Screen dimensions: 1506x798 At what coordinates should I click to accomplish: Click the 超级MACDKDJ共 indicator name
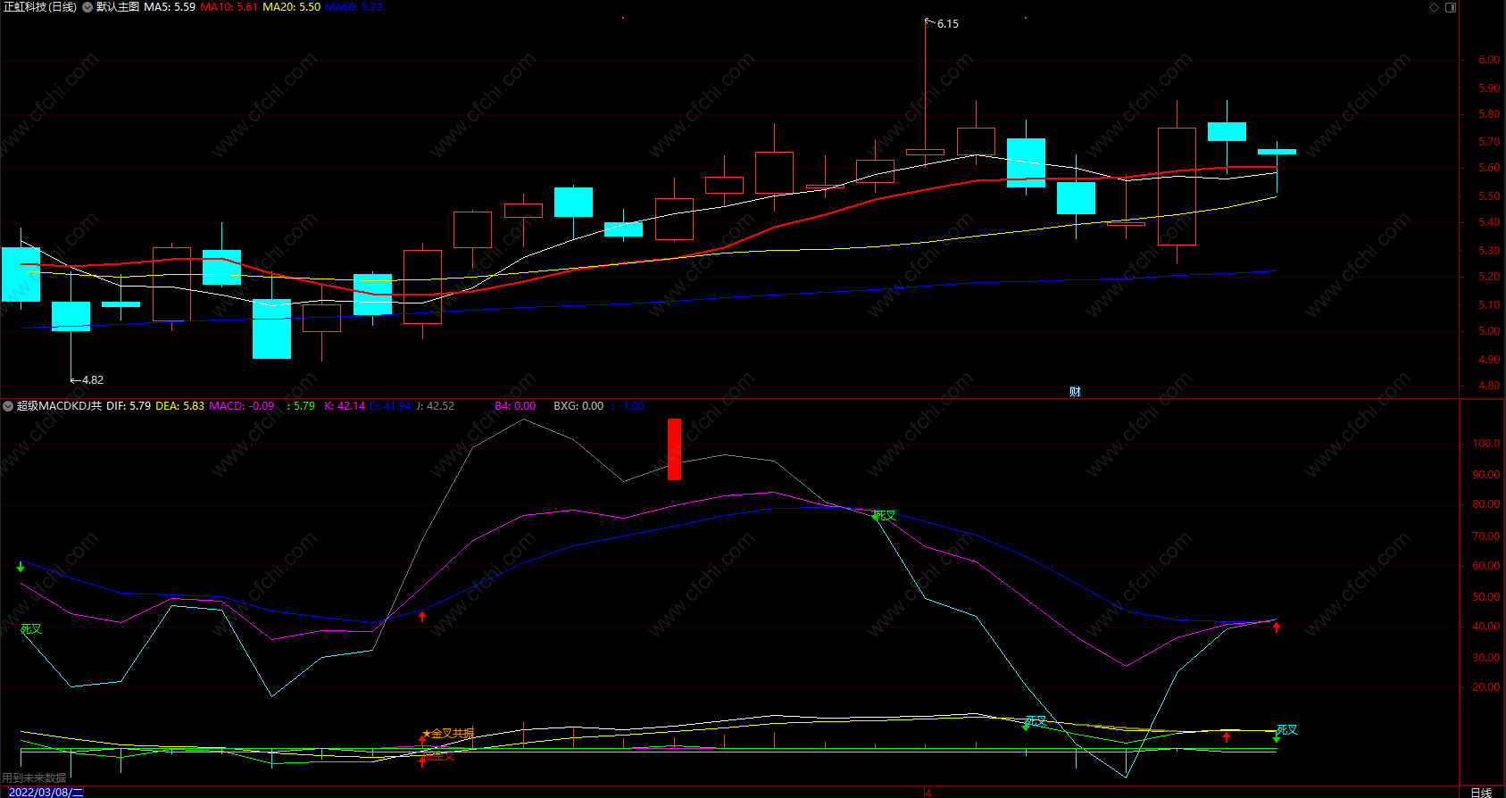(59, 406)
